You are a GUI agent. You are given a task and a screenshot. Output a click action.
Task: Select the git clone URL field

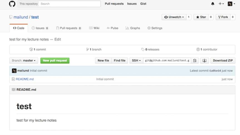click(x=167, y=60)
